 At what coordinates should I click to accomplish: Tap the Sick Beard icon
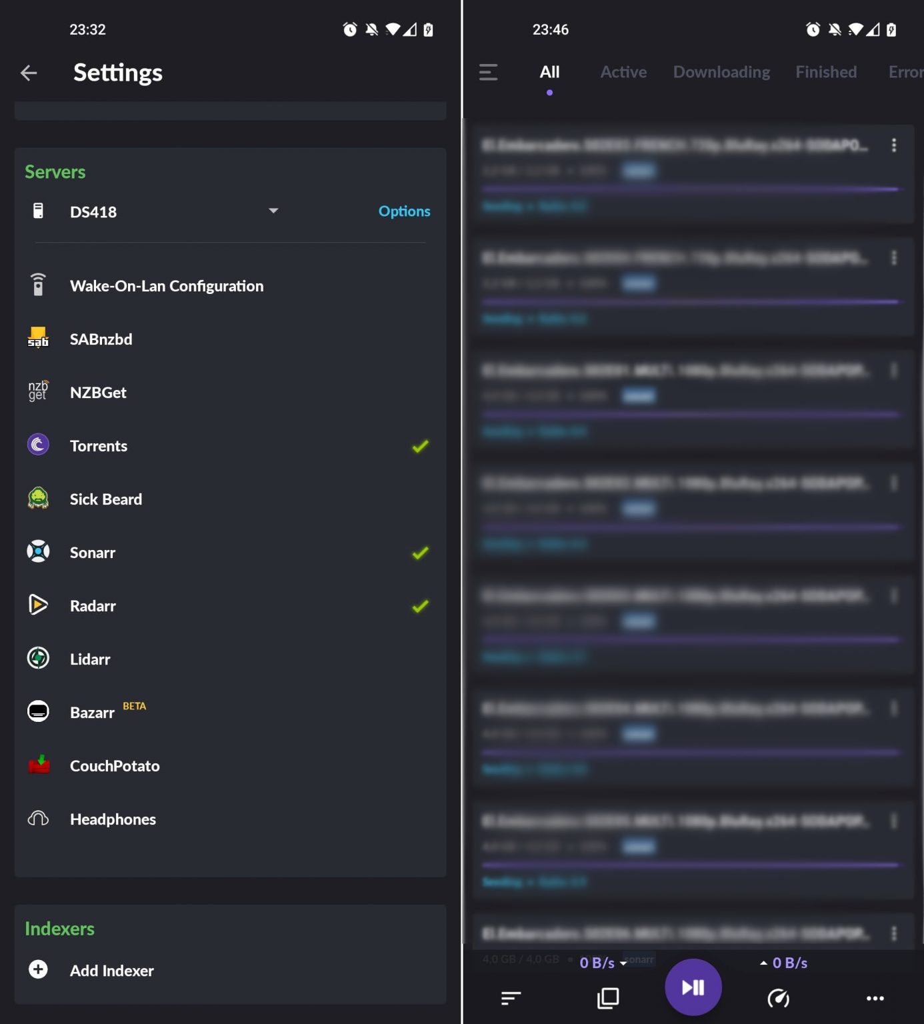(38, 498)
